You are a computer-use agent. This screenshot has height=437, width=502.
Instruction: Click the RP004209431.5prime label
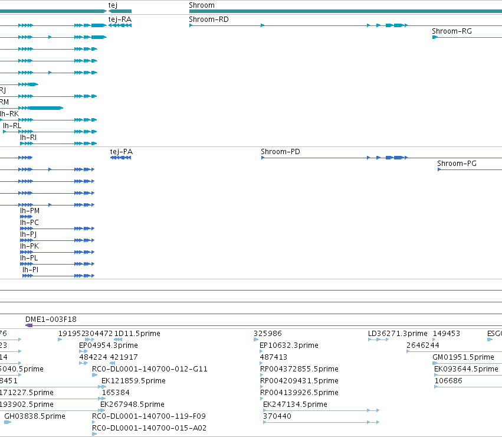[x=299, y=381]
